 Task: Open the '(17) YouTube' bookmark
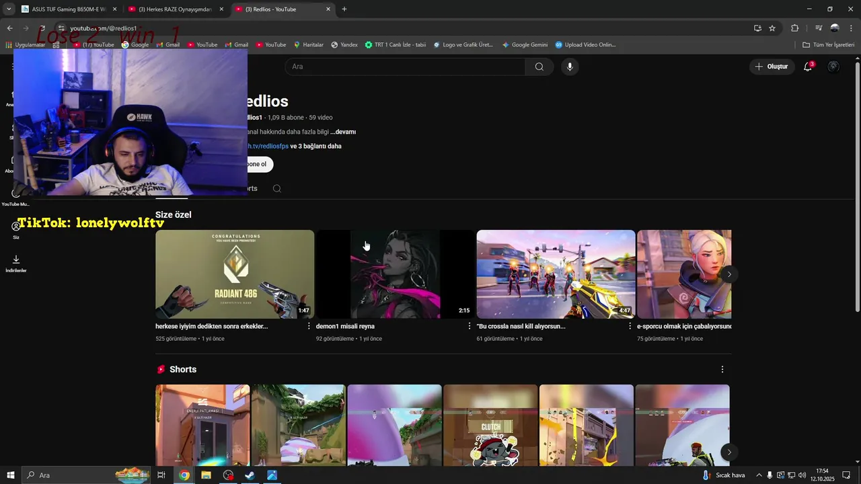(x=94, y=45)
